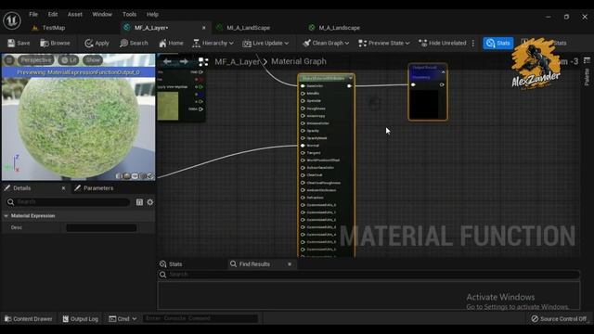Screen dimensions: 594x334
Task: Click Material Graph in the breadcrumb
Action: click(x=299, y=61)
